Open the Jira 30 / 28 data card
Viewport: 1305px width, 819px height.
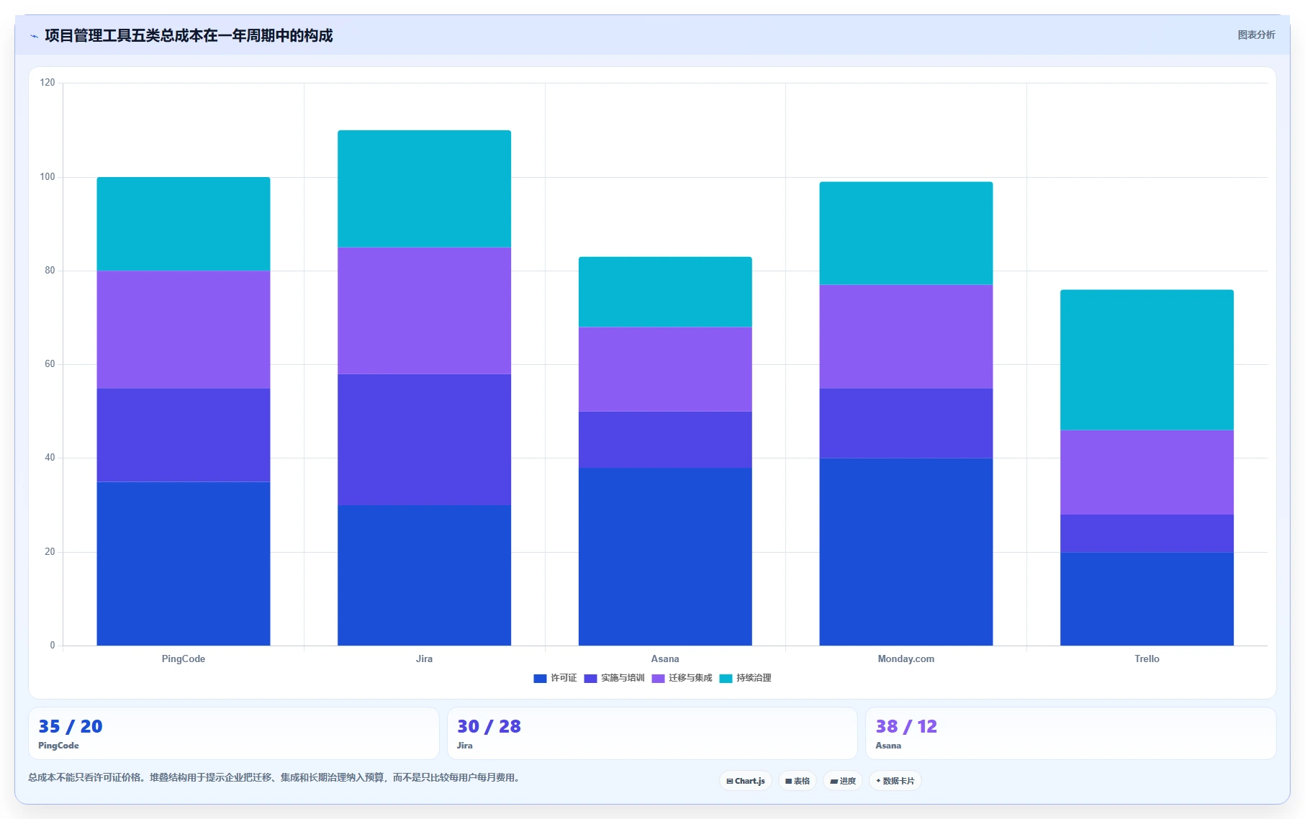(652, 733)
